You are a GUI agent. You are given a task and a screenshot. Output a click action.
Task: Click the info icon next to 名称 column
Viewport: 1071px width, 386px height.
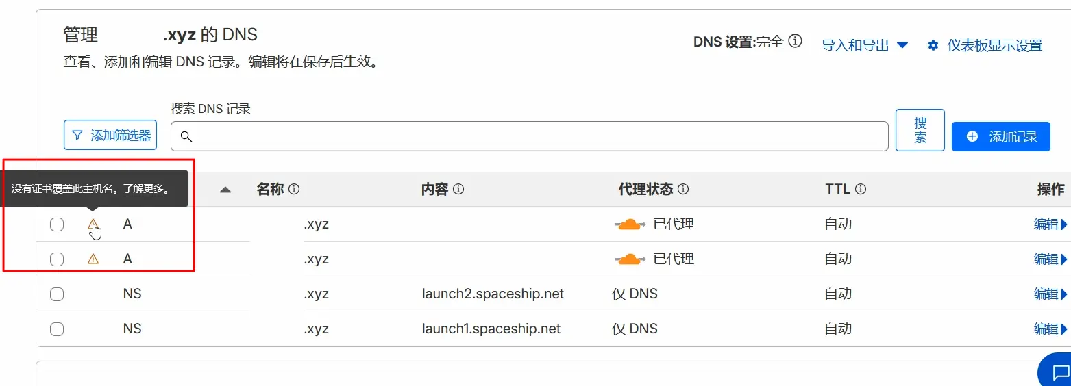click(x=294, y=190)
